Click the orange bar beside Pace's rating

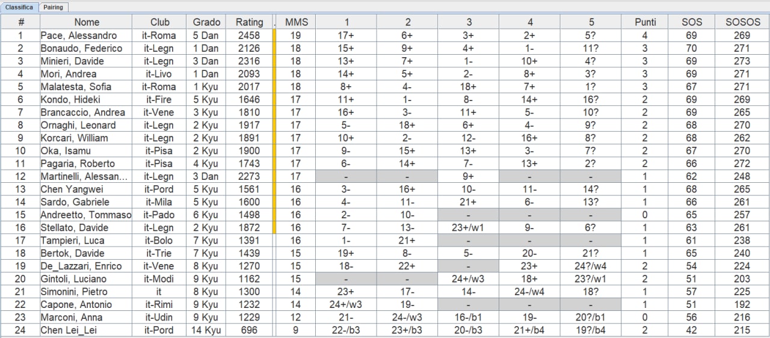click(x=274, y=35)
